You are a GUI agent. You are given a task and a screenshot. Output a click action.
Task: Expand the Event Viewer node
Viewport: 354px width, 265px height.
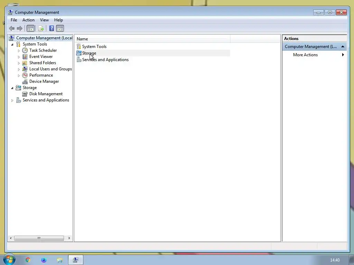19,57
